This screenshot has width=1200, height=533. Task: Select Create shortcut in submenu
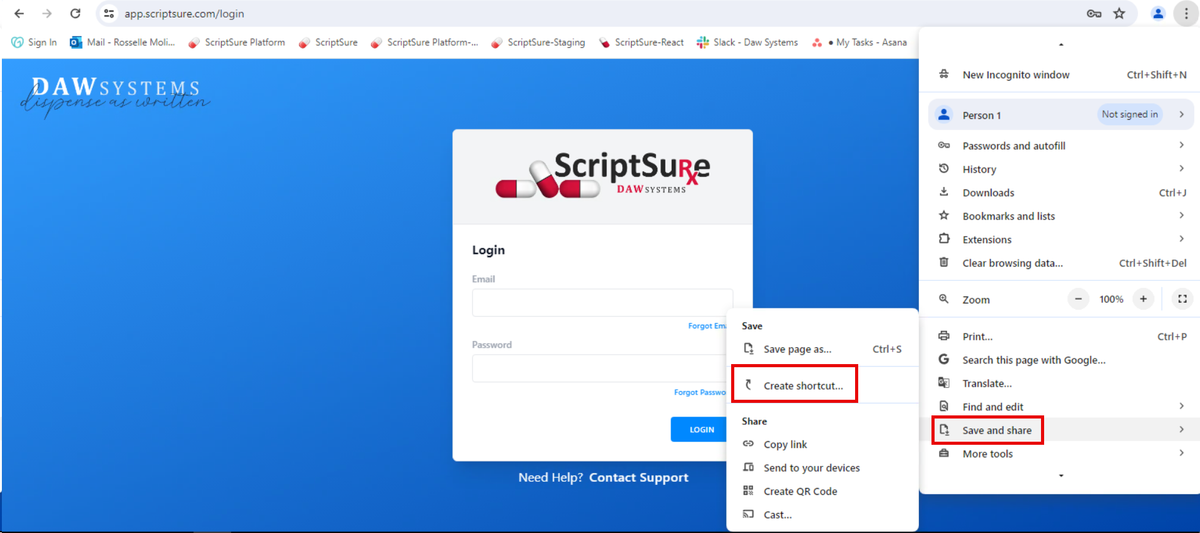(x=822, y=385)
